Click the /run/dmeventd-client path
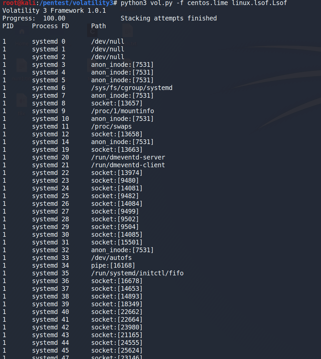Image resolution: width=321 pixels, height=359 pixels. click(x=128, y=165)
